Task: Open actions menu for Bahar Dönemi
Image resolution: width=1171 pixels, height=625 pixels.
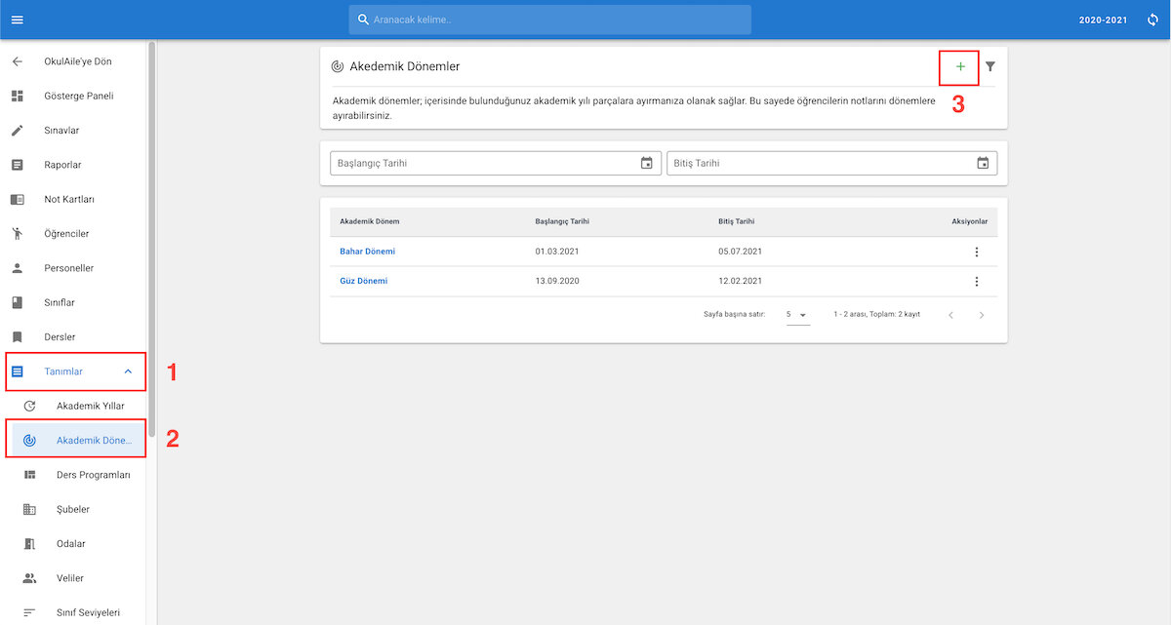Action: (976, 252)
